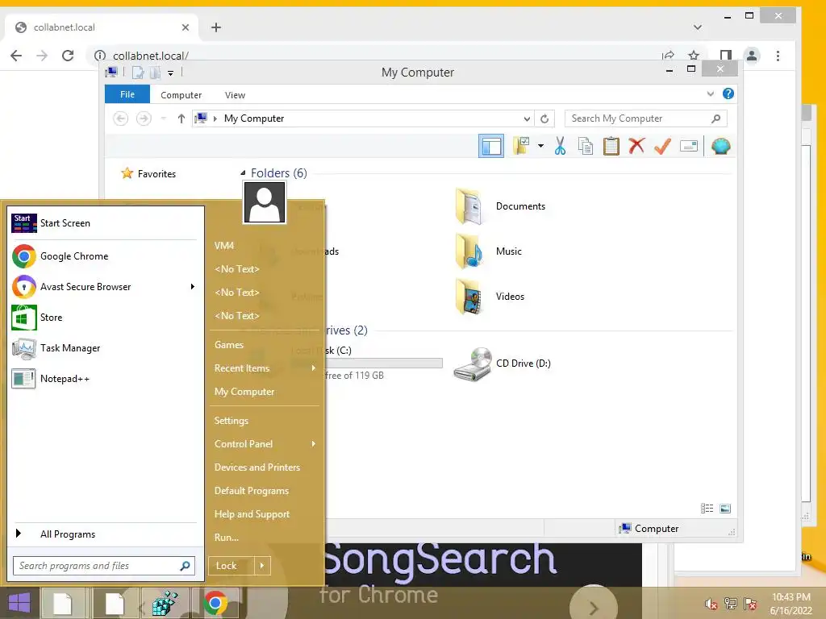Launch Google Chrome from start menu
This screenshot has width=826, height=619.
pos(103,256)
